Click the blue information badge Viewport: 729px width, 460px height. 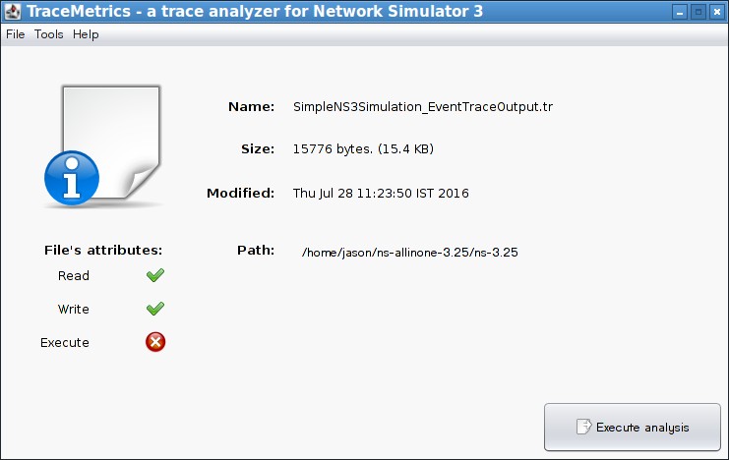point(71,179)
